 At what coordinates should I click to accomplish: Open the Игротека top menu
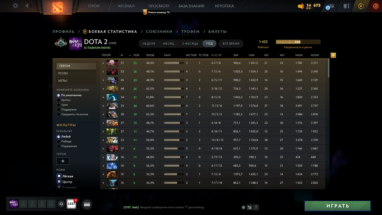coord(224,6)
